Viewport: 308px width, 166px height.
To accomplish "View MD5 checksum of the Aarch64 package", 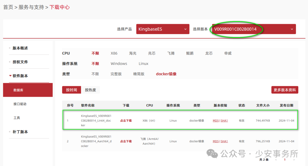I will click(x=216, y=141).
